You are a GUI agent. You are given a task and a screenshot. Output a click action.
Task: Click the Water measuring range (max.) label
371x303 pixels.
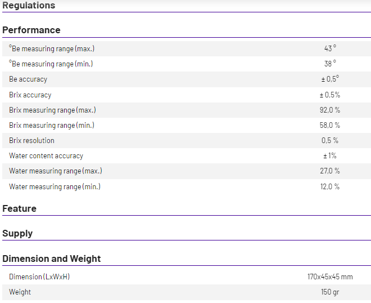(x=56, y=171)
